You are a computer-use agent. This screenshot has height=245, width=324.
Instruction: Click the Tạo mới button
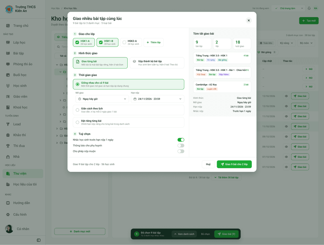(x=309, y=21)
